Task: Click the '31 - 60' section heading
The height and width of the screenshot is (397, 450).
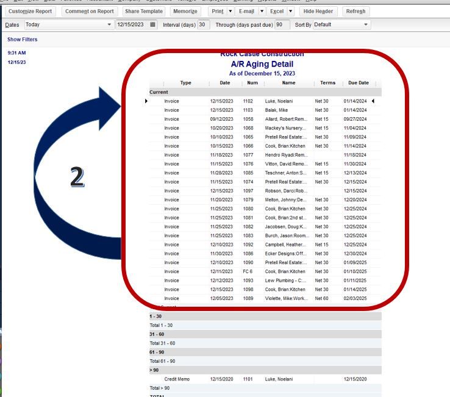Action: click(x=157, y=334)
